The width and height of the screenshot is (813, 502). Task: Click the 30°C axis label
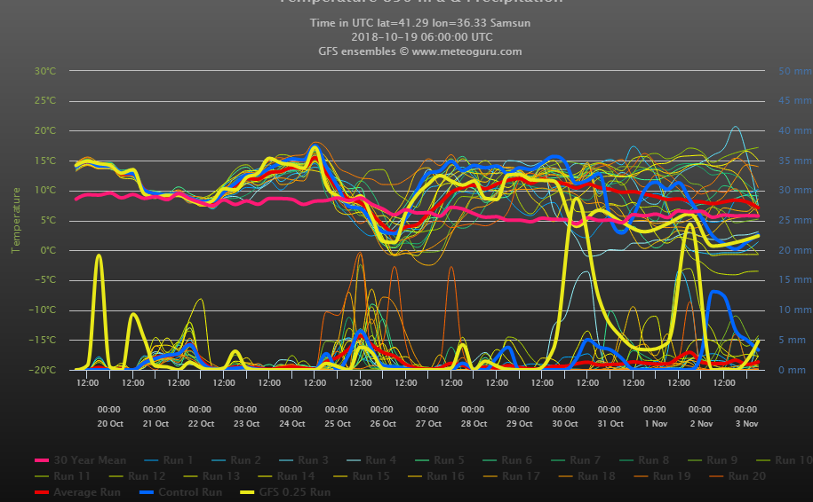(45, 71)
